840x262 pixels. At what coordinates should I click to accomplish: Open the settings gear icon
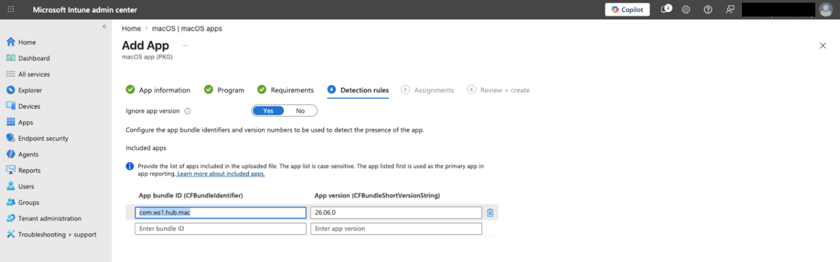point(685,9)
